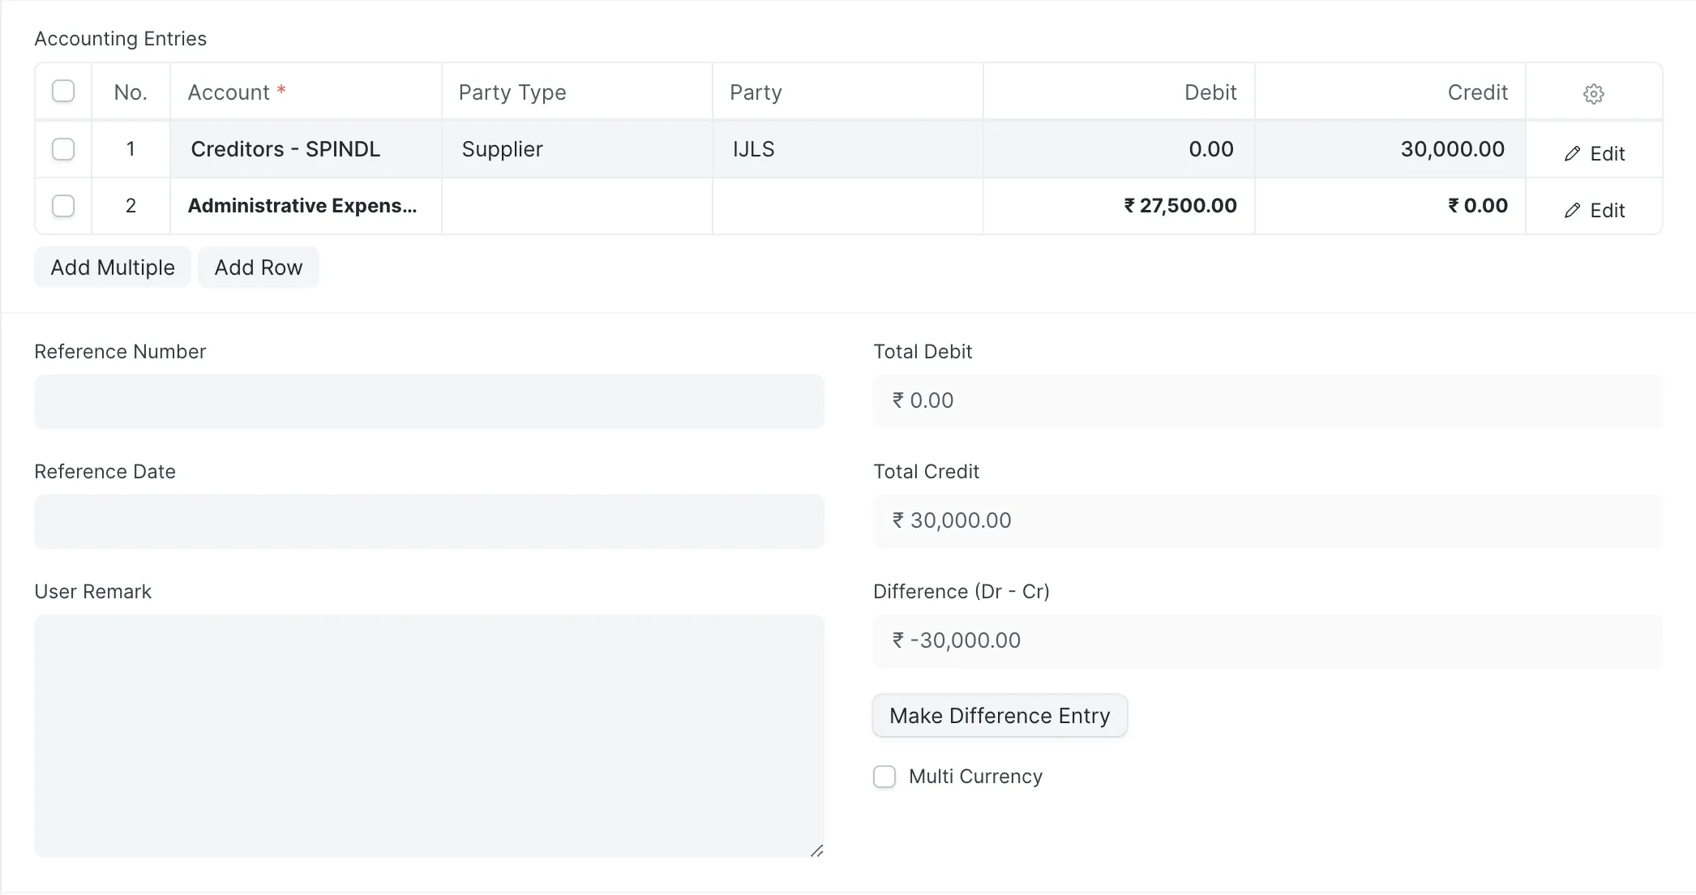Click the Add Row button
The height and width of the screenshot is (895, 1696).
pos(259,268)
